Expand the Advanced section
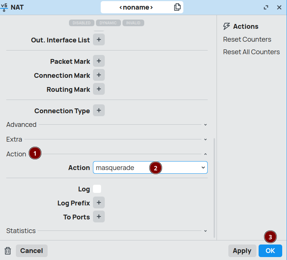The width and height of the screenshot is (287, 260). (205, 125)
